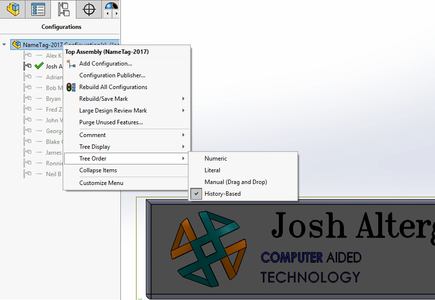Click the configuration icon beside Alex K
Viewport: 435px width, 300px height.
tap(27, 55)
